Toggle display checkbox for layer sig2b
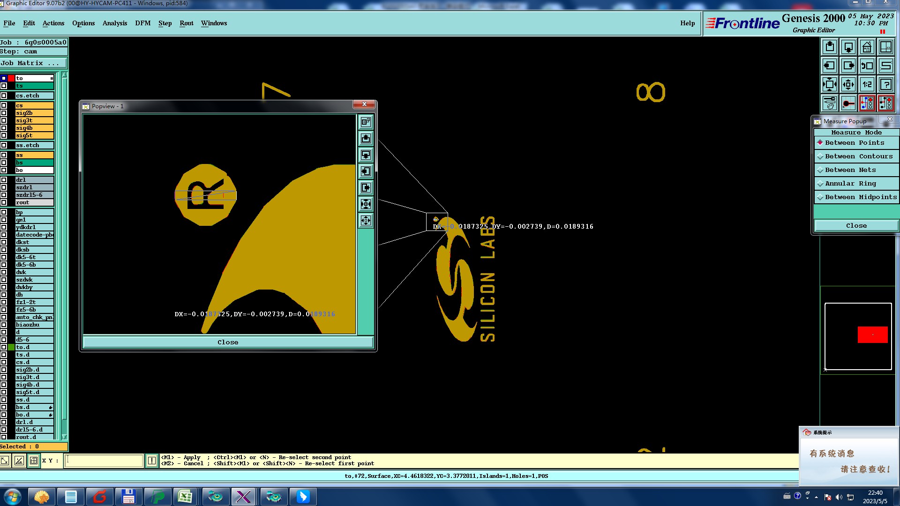The height and width of the screenshot is (506, 900). click(4, 113)
